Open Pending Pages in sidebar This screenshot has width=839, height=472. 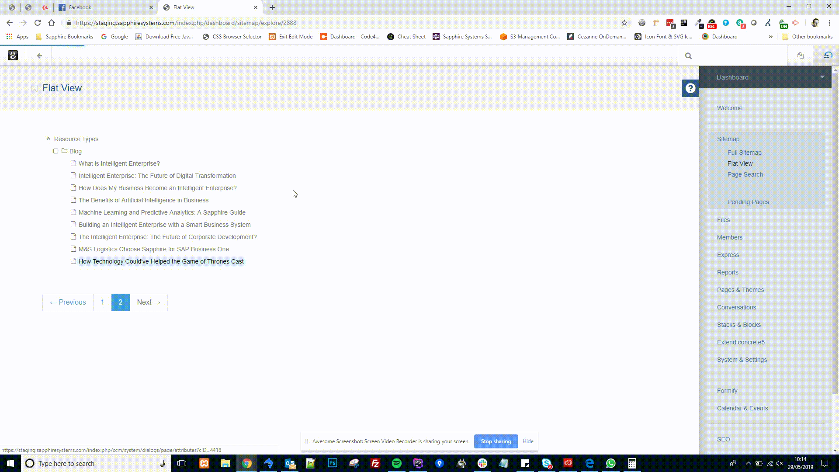point(748,202)
